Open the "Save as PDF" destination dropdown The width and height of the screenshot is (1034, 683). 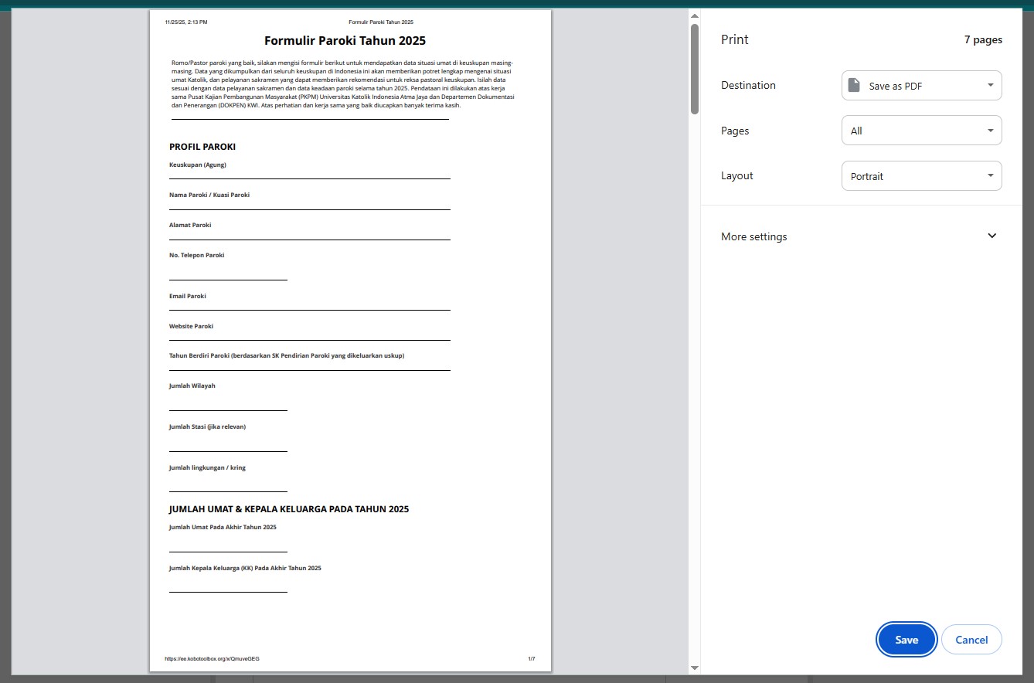click(x=920, y=86)
